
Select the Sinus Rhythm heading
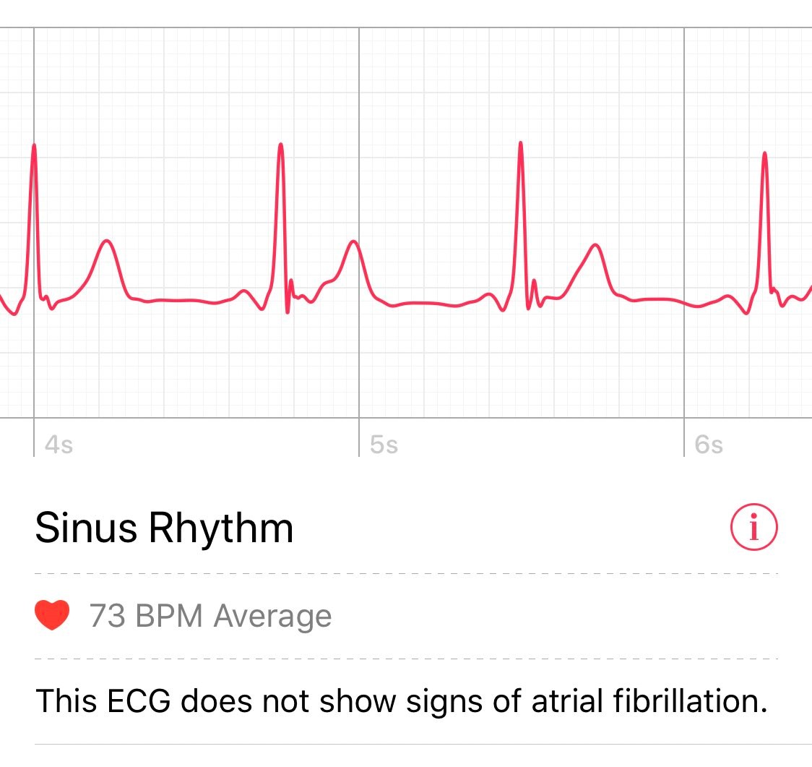point(164,528)
